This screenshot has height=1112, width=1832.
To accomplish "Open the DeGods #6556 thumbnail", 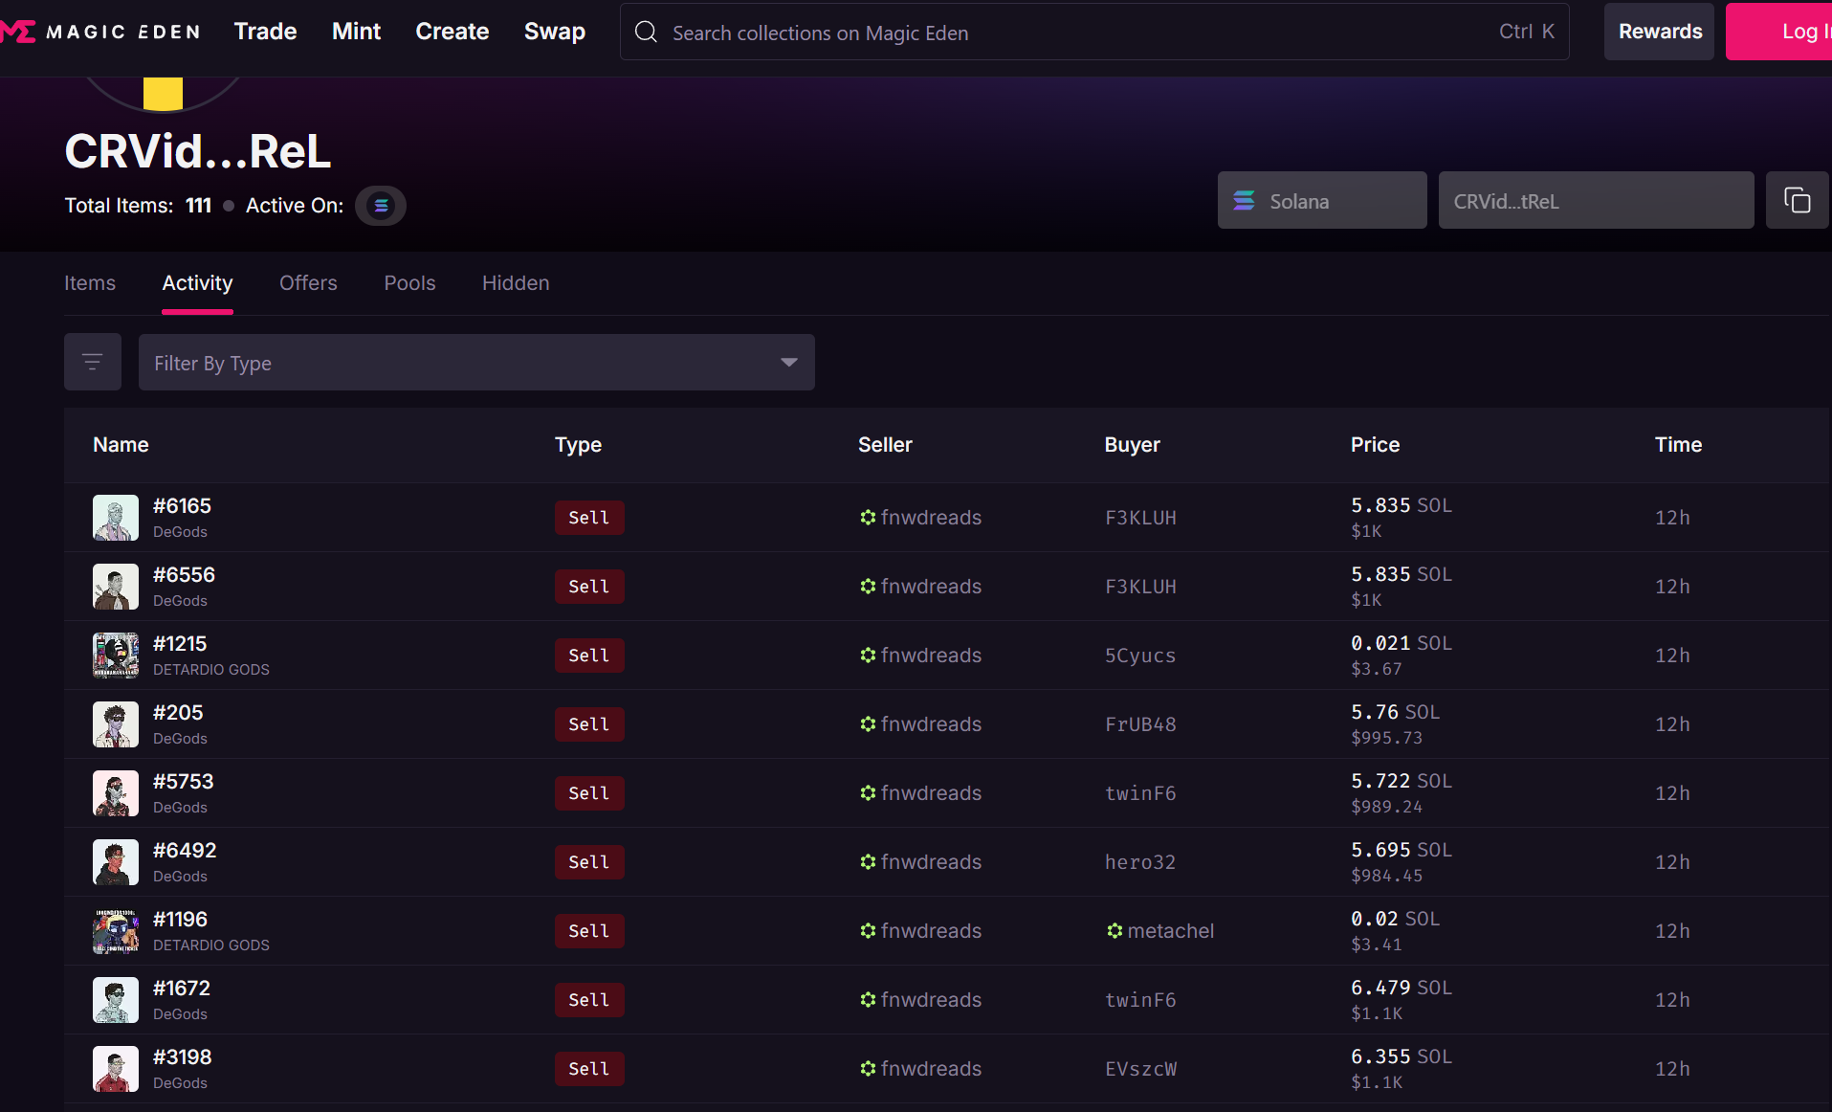I will 116,587.
